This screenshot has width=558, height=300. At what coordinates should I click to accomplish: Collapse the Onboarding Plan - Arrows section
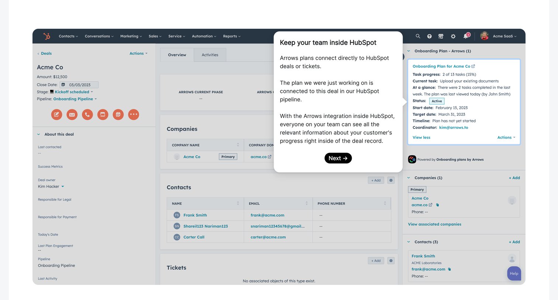[409, 51]
